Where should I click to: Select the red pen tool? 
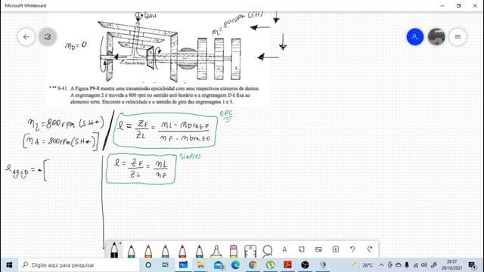[182, 252]
